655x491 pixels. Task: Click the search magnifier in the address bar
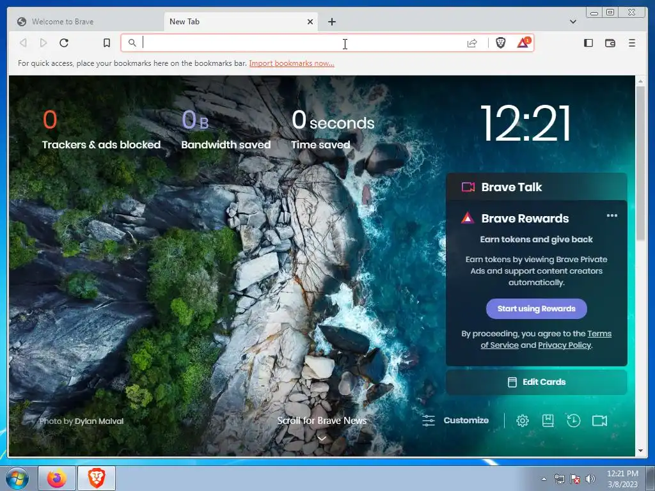132,43
